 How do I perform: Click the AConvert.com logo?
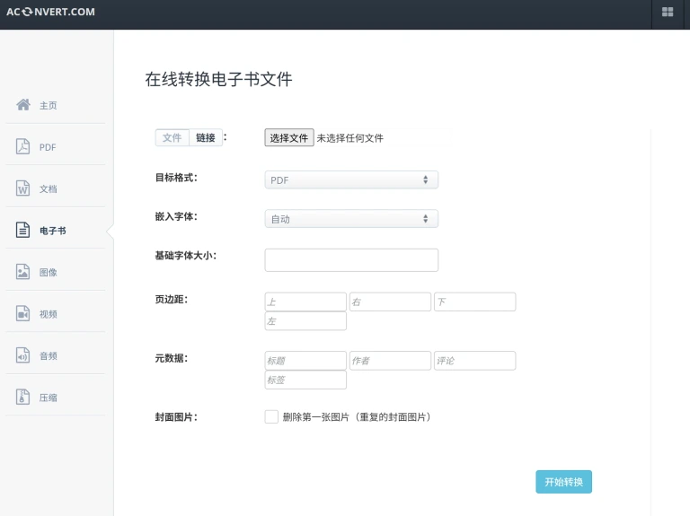coord(50,12)
